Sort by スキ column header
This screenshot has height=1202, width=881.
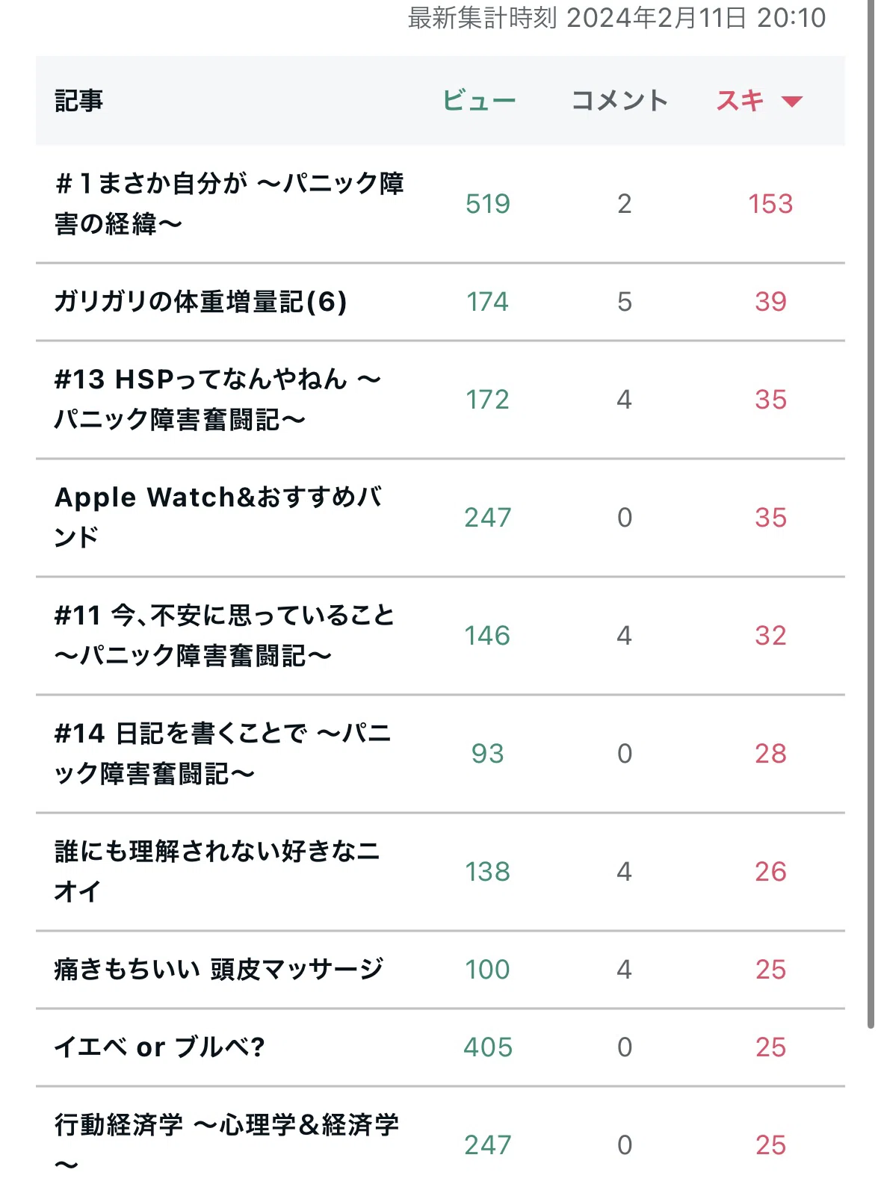[741, 100]
